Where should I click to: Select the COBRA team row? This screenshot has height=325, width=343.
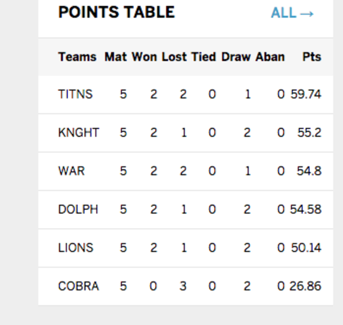(78, 286)
